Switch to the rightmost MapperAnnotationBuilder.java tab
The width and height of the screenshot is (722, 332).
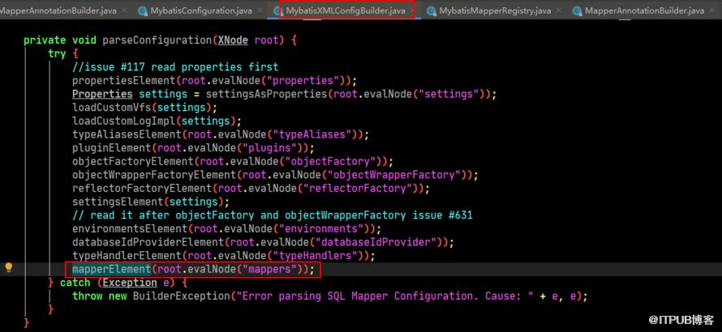pyautogui.click(x=644, y=11)
